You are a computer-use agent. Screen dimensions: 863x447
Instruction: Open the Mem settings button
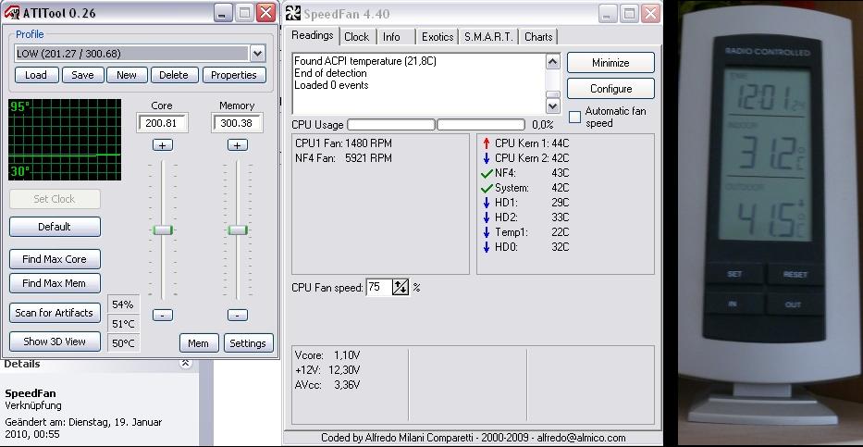click(x=199, y=343)
